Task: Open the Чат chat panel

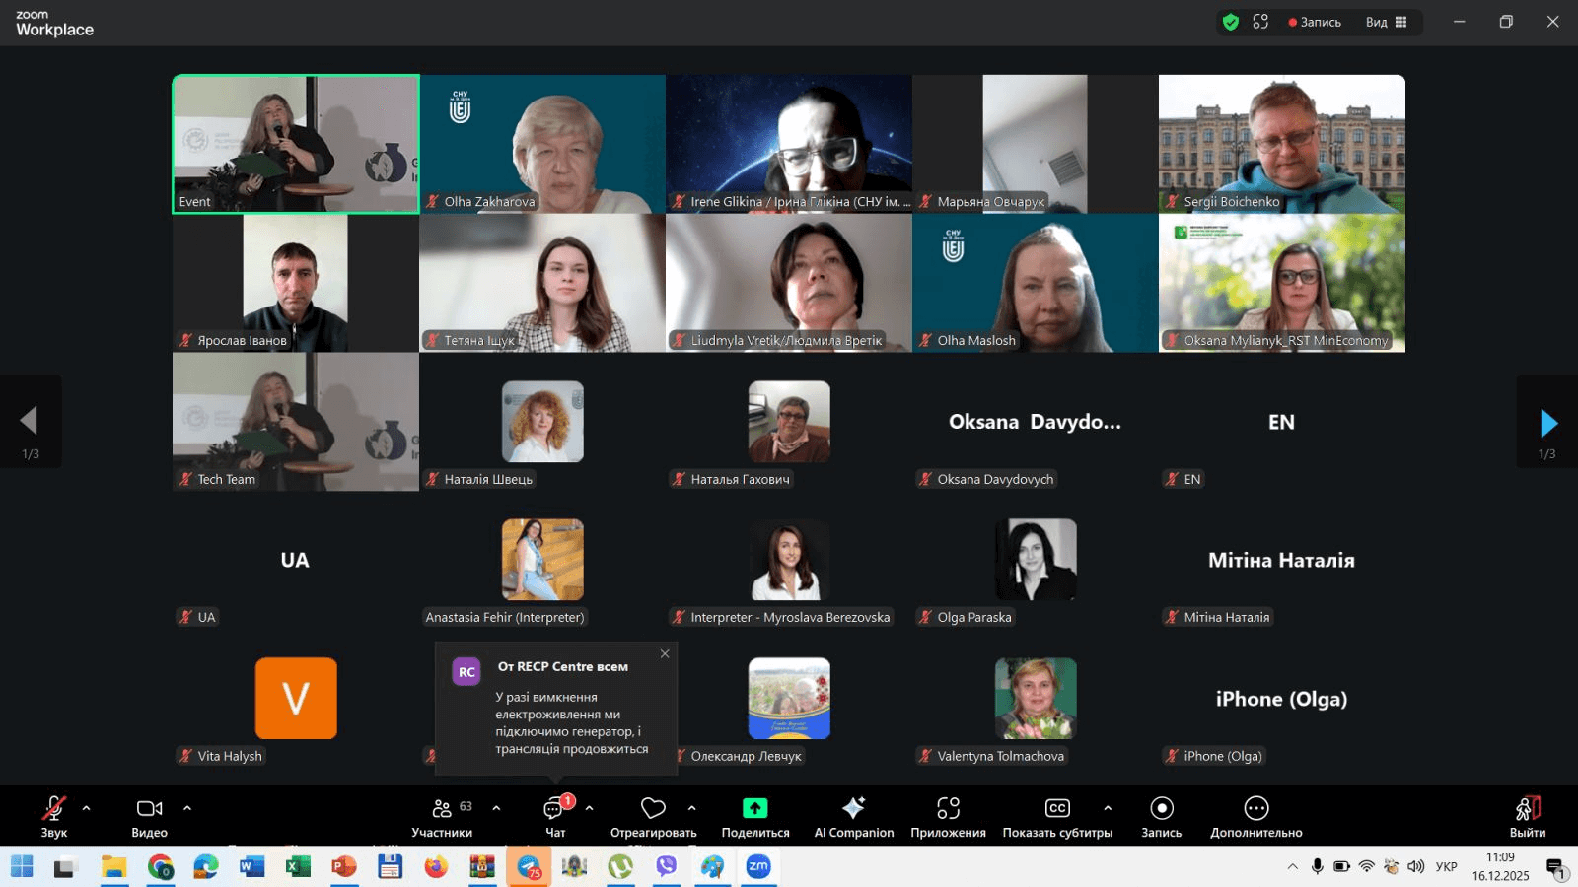Action: point(554,817)
